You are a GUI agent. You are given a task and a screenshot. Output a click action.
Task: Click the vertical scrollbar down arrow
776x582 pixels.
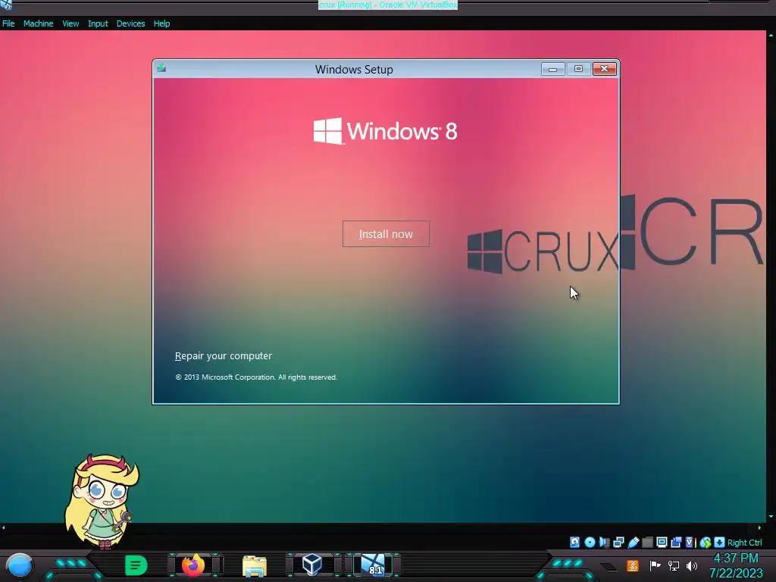(771, 517)
